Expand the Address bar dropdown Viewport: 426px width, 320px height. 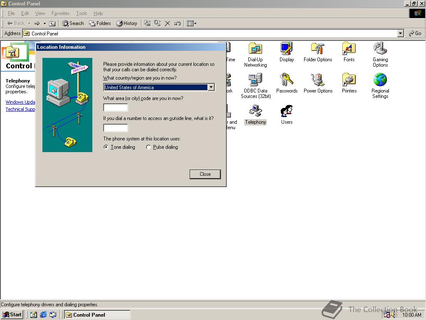tap(400, 33)
